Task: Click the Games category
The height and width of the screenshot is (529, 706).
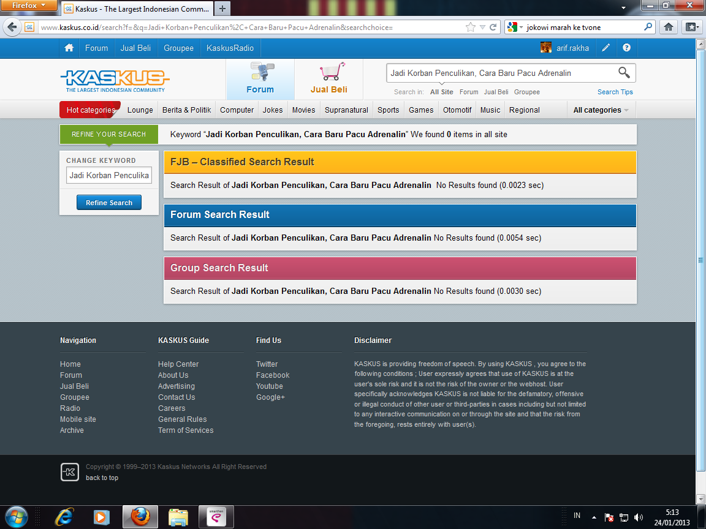Action: (x=421, y=110)
